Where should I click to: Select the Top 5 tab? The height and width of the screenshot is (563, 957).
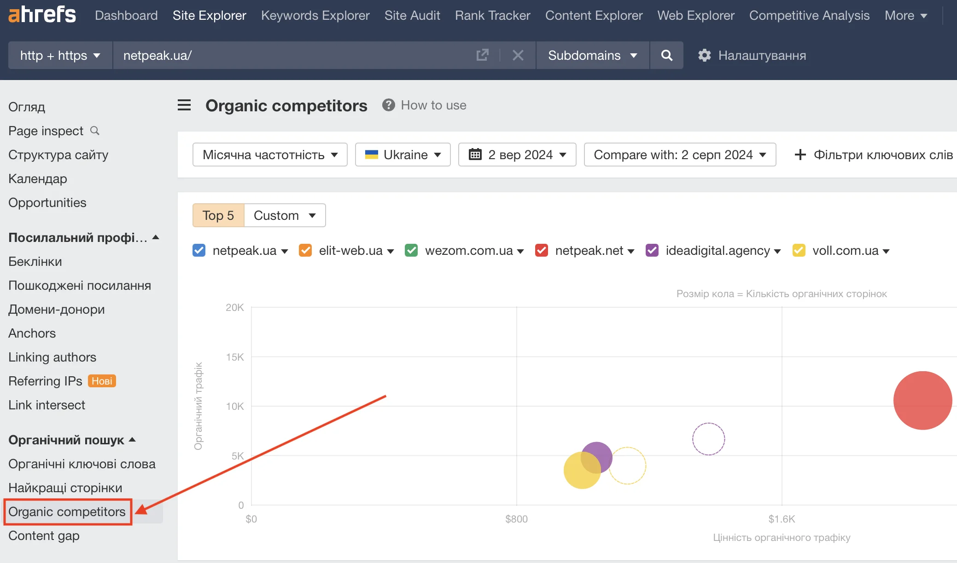click(x=218, y=215)
